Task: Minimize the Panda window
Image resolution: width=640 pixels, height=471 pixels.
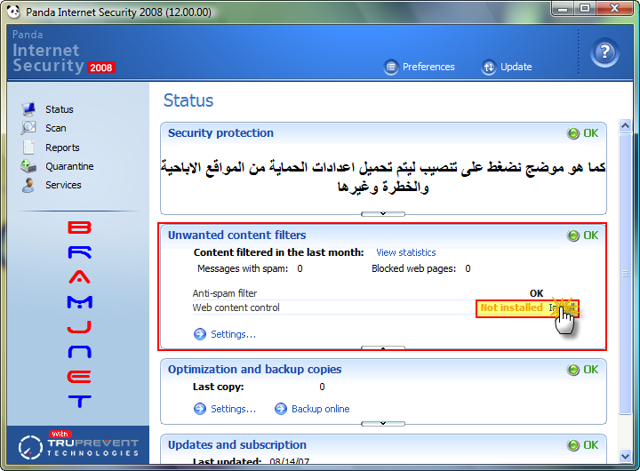Action: tap(563, 8)
